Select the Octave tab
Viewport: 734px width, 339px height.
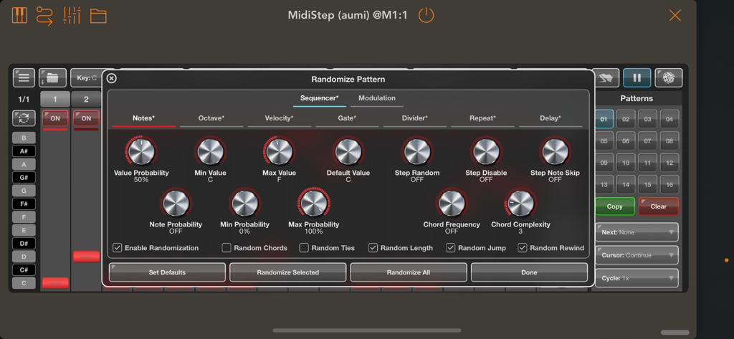point(211,118)
